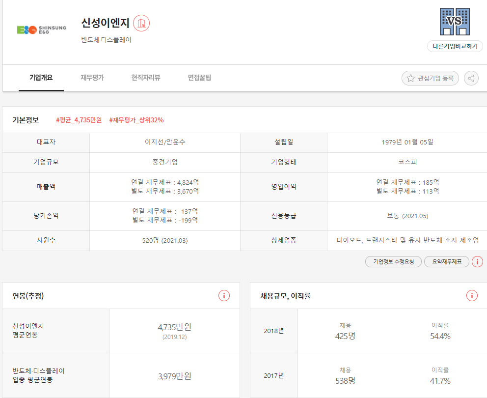Viewport: 487px width, 398px height.
Task: Click the 2018년 turnover rate 54.4%
Action: (x=440, y=336)
